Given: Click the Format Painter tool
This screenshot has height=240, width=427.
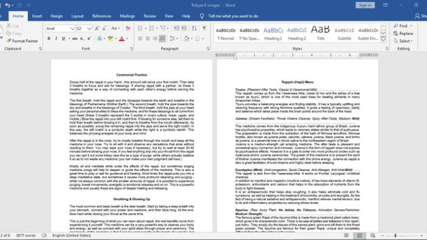Looking at the screenshot, I should (x=24, y=41).
